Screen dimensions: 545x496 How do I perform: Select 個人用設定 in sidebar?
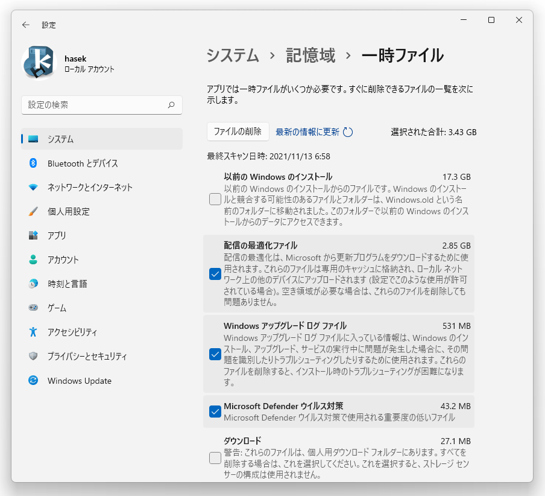point(102,211)
